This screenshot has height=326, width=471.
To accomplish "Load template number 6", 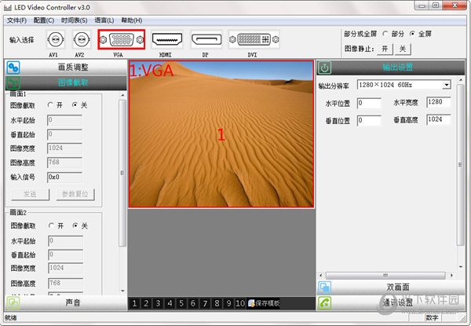I will [x=193, y=303].
